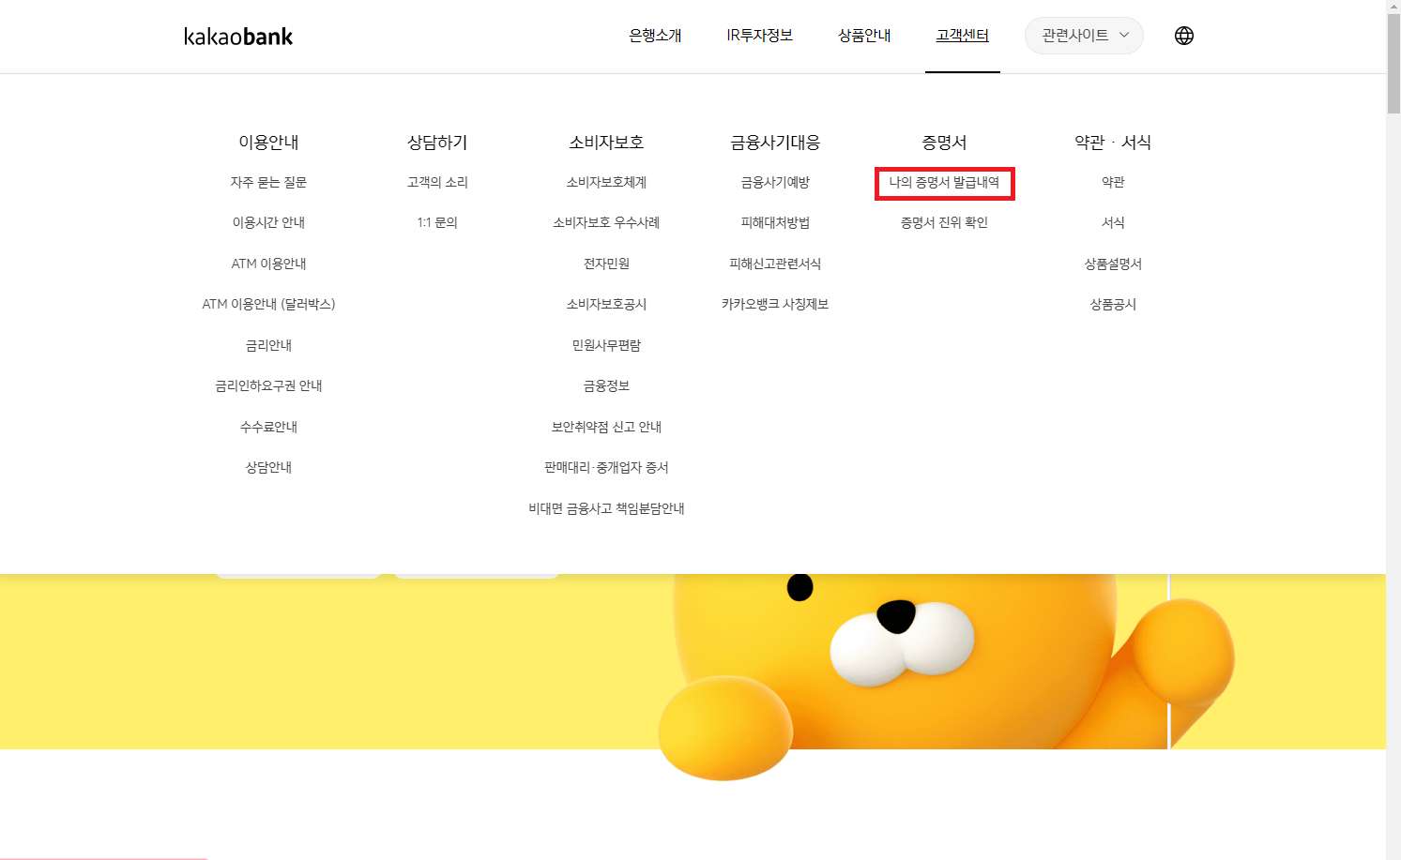Image resolution: width=1401 pixels, height=860 pixels.
Task: Click the 상담하기 heading
Action: 437,143
